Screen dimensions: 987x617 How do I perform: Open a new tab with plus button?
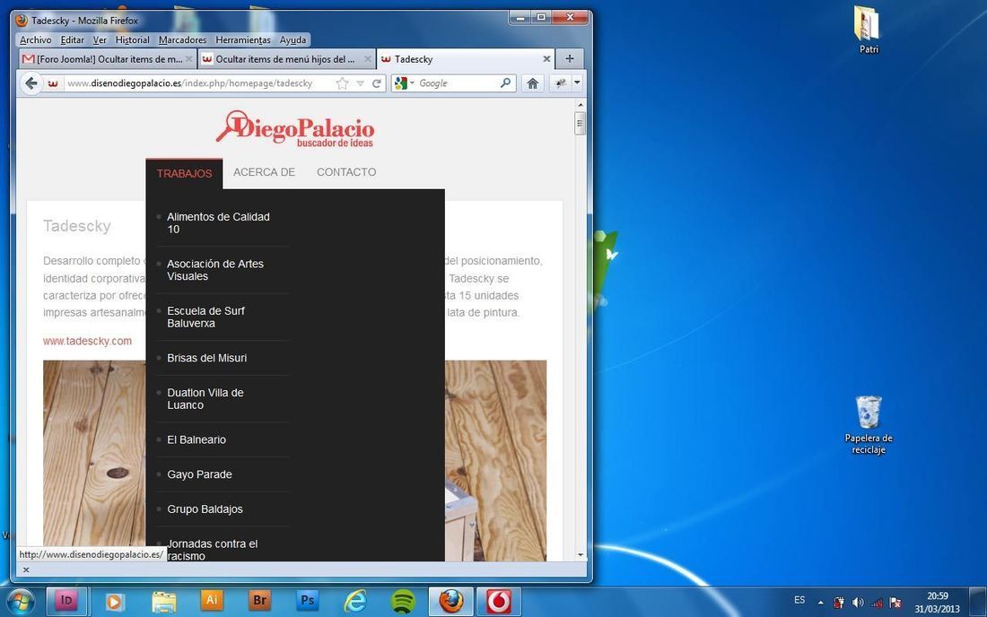[x=570, y=58]
